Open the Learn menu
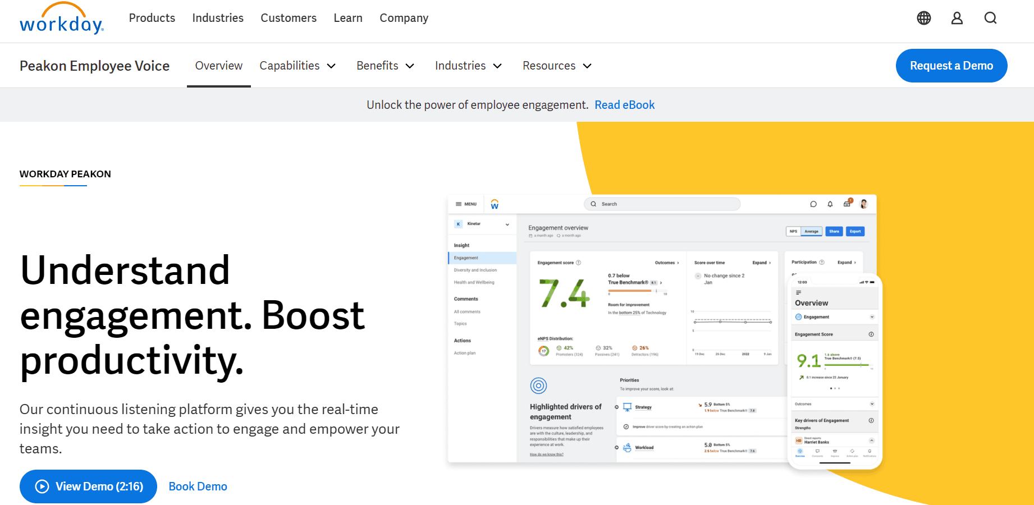 (x=348, y=18)
